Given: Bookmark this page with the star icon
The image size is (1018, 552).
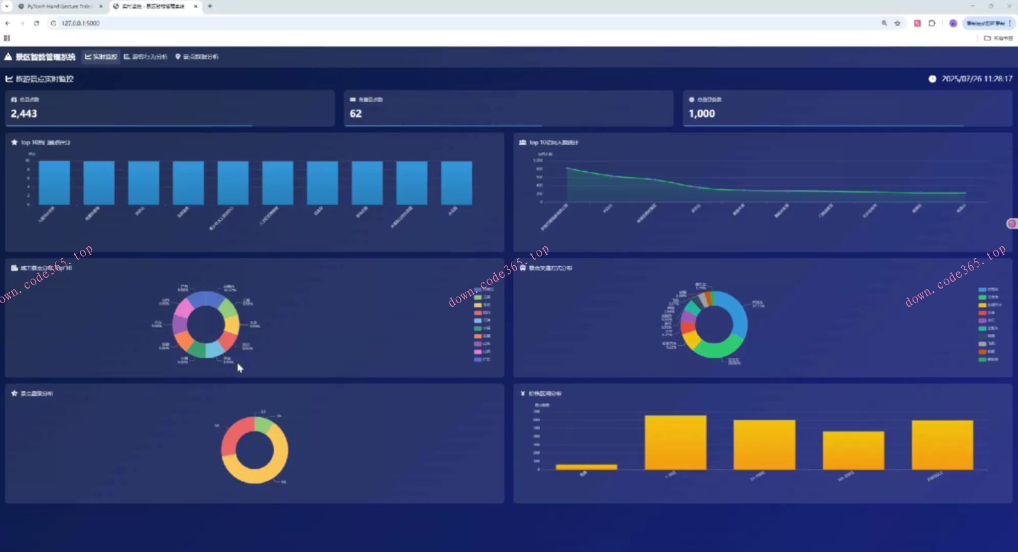Looking at the screenshot, I should pos(897,23).
